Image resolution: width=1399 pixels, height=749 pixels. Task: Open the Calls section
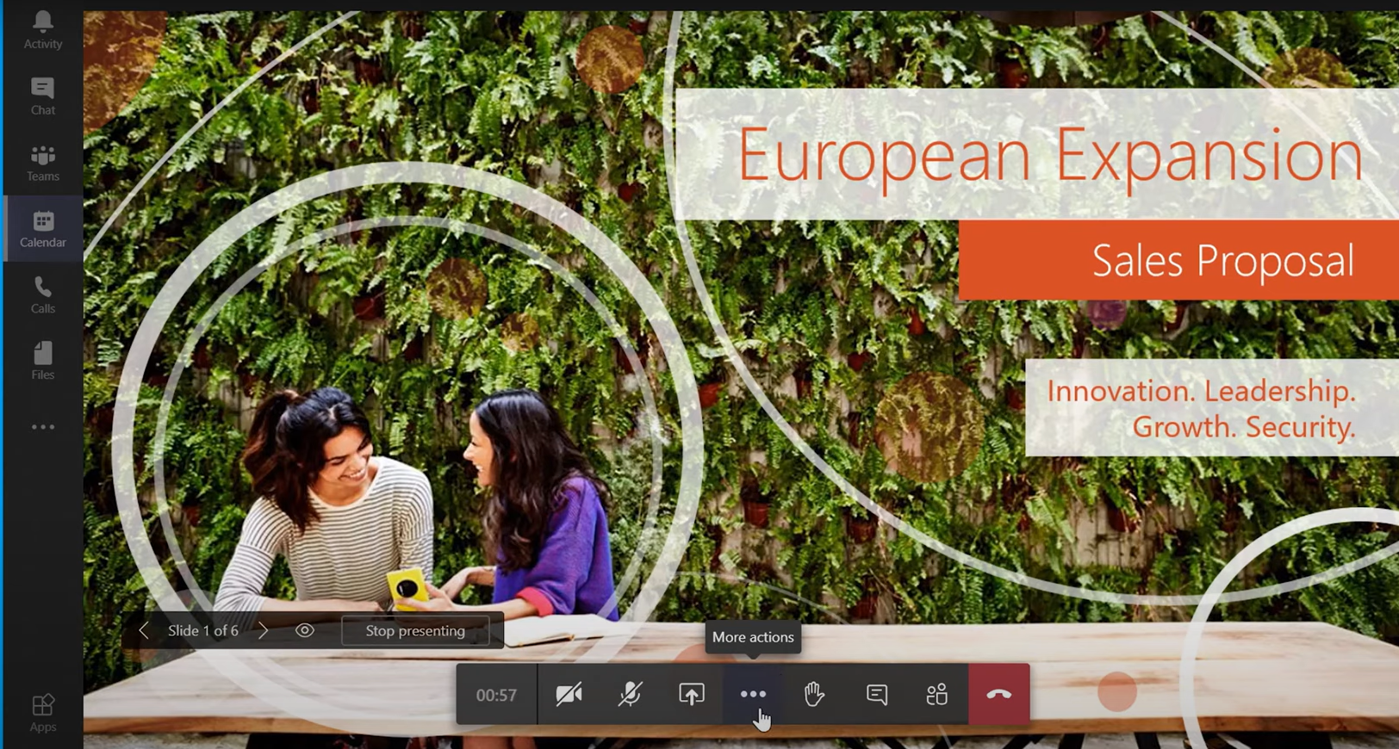coord(42,294)
